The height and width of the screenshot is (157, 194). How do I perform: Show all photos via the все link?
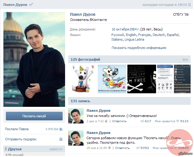pos(185,59)
